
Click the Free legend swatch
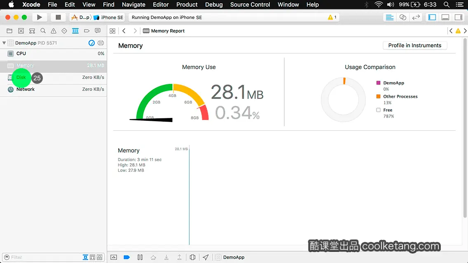pos(379,110)
